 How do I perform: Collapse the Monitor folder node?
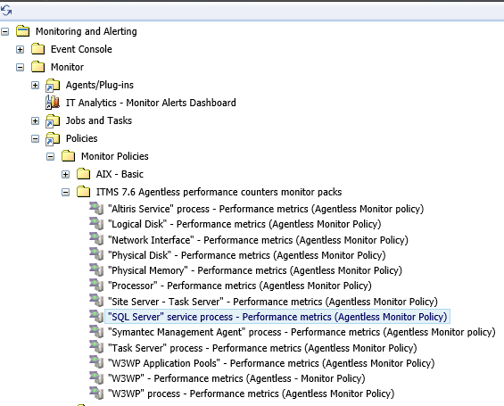point(21,67)
